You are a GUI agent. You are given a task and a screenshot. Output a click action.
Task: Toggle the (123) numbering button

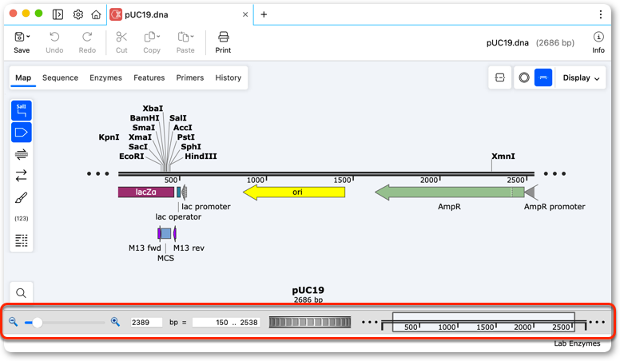(22, 219)
